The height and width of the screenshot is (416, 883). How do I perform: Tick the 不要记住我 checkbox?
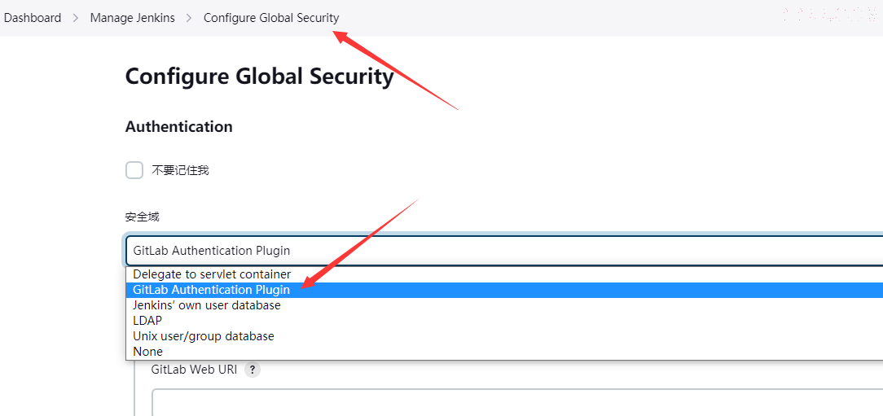pos(134,170)
